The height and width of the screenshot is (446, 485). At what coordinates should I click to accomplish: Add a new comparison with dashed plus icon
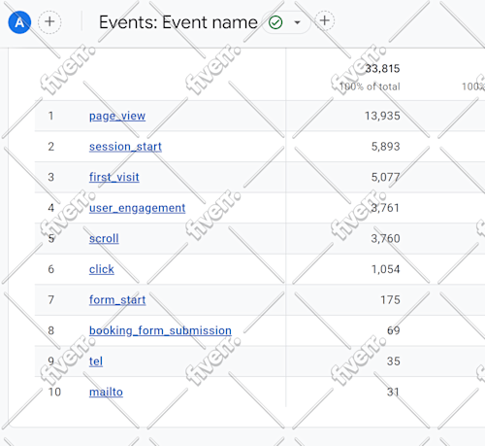pos(49,22)
